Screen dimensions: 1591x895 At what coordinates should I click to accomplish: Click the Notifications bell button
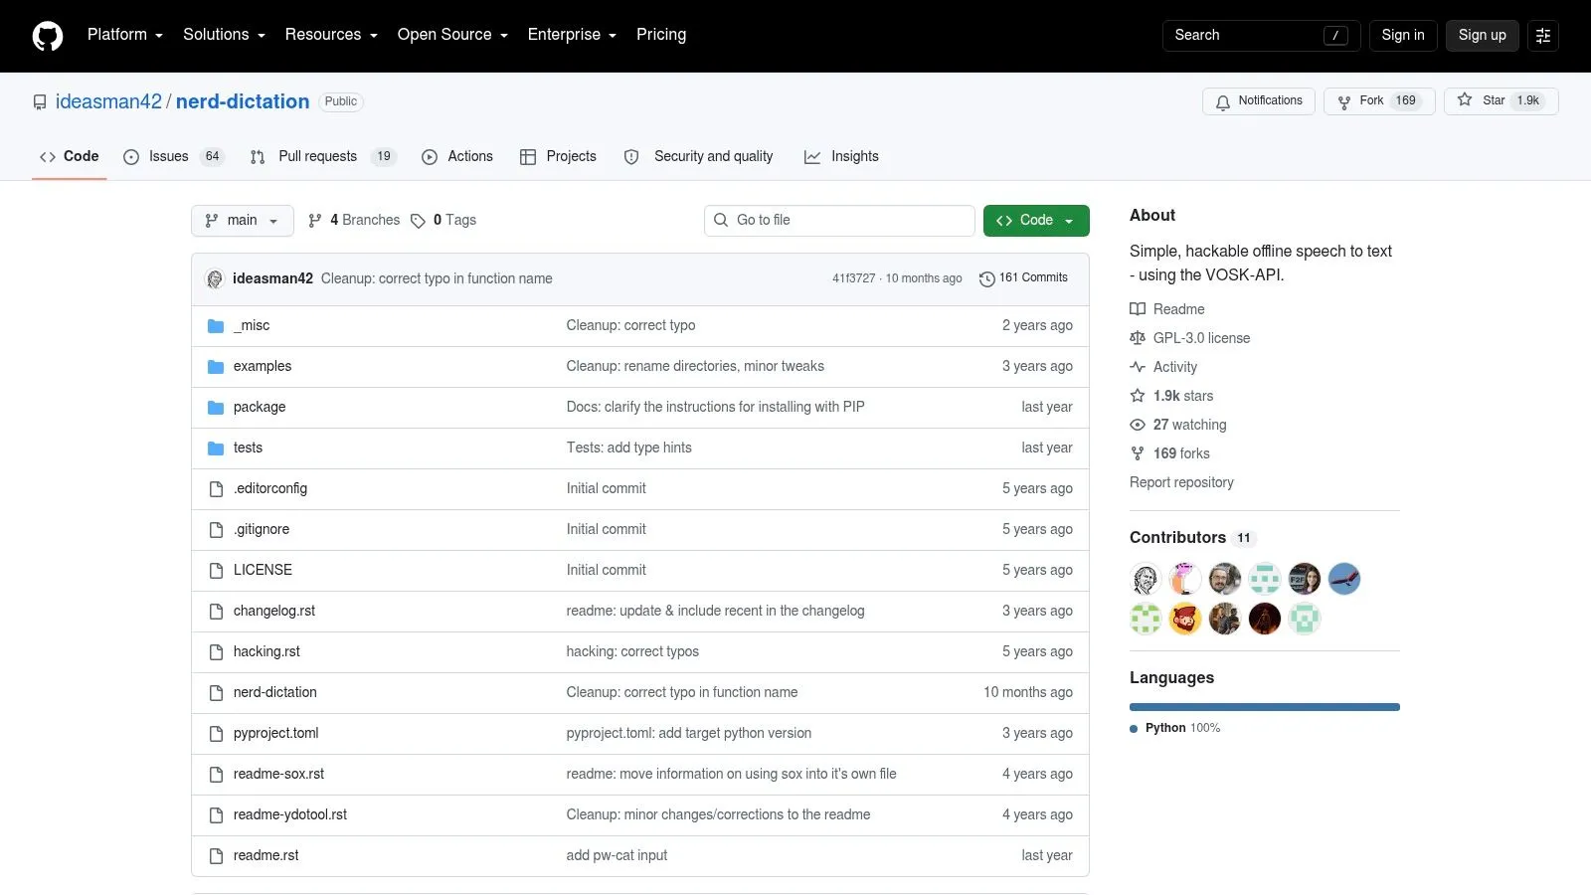click(1259, 101)
